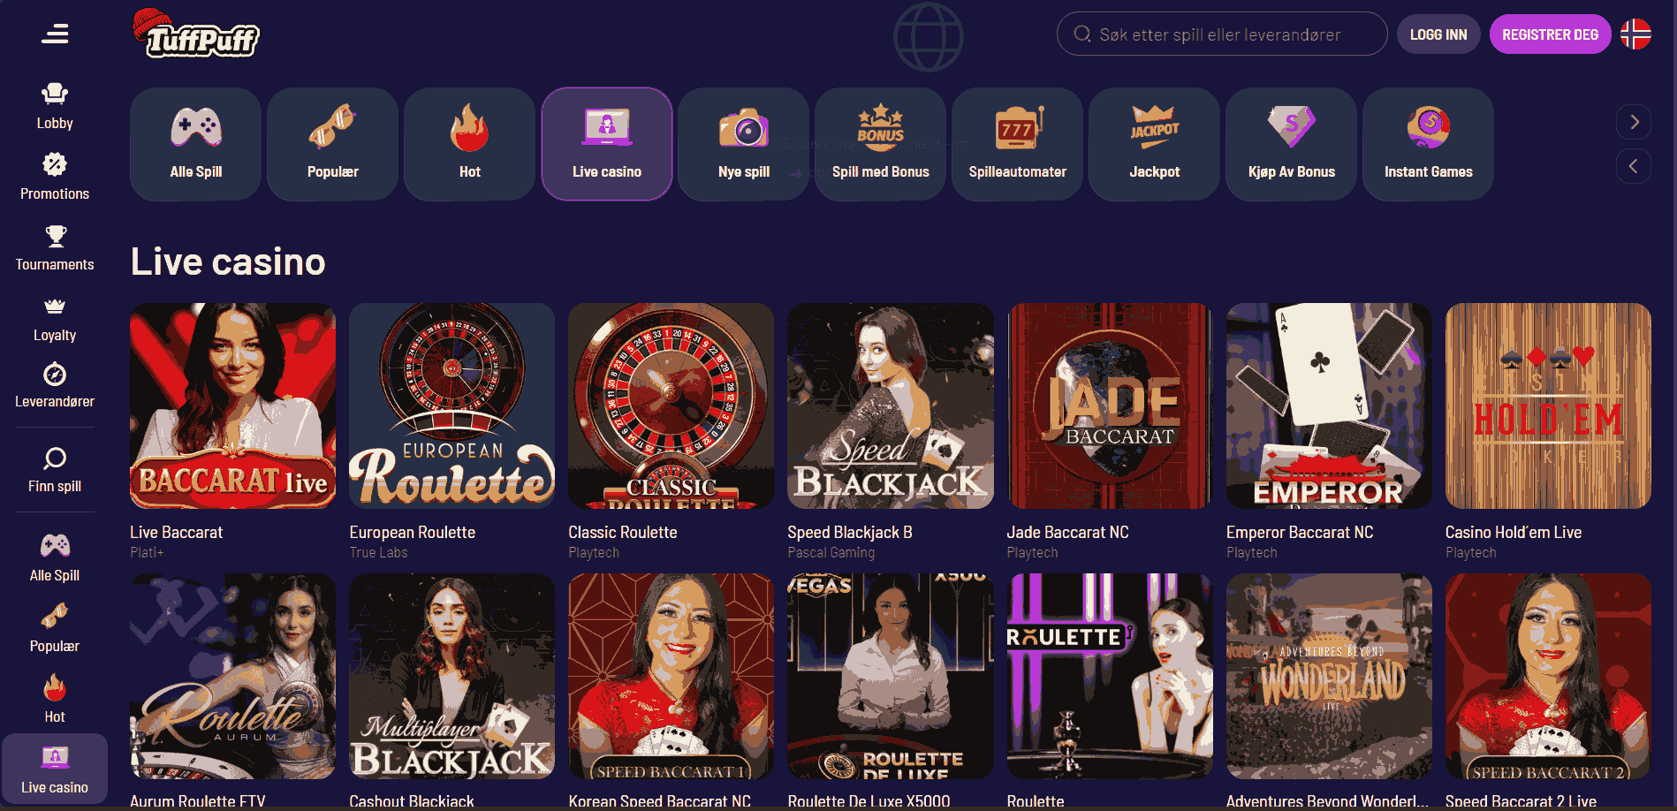Image resolution: width=1677 pixels, height=811 pixels.
Task: Launch the Casino Hold'em Live thumbnail
Action: pyautogui.click(x=1548, y=405)
